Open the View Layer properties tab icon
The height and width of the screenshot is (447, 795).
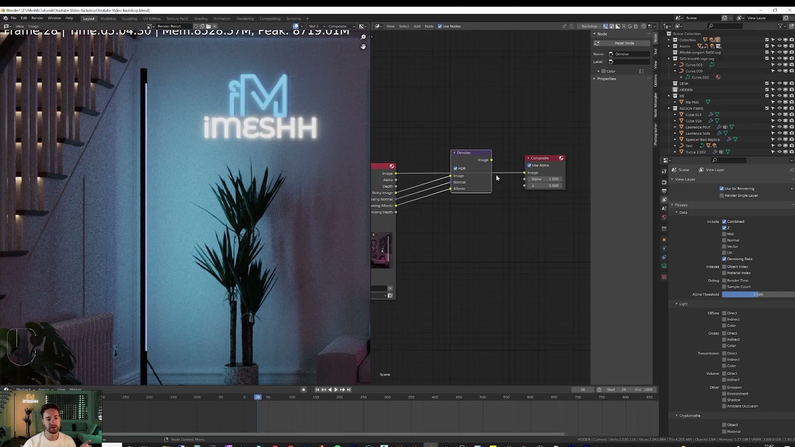(x=664, y=199)
